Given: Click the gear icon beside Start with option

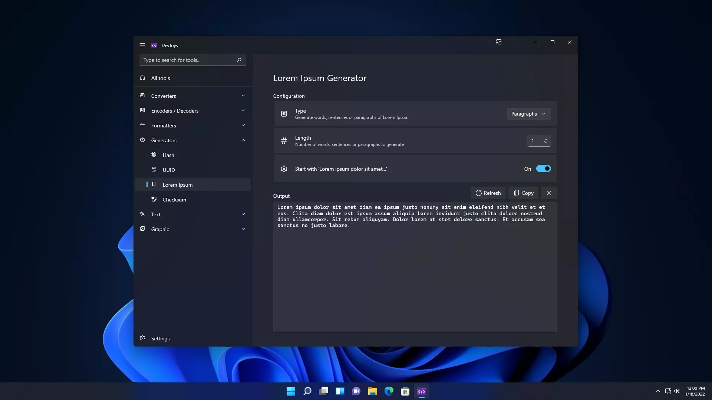Looking at the screenshot, I should click(x=284, y=169).
